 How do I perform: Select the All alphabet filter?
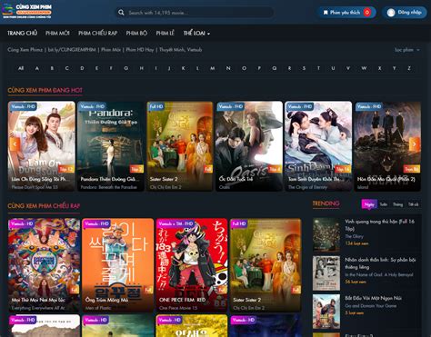click(x=21, y=68)
